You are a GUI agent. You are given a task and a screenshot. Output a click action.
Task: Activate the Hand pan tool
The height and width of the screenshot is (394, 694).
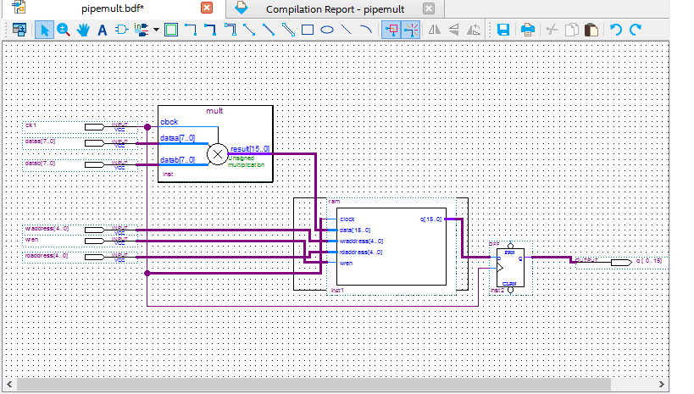click(x=83, y=30)
